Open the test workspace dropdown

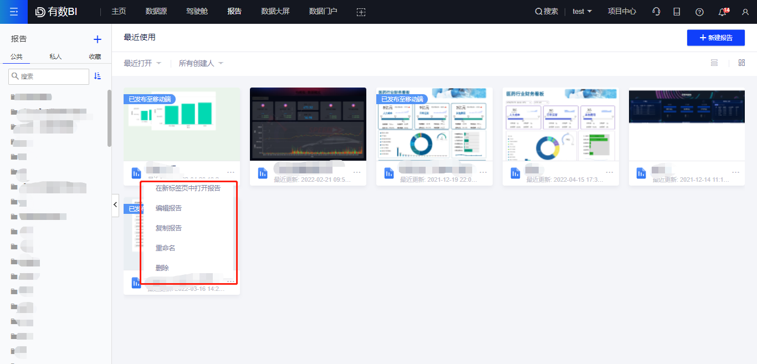point(582,11)
